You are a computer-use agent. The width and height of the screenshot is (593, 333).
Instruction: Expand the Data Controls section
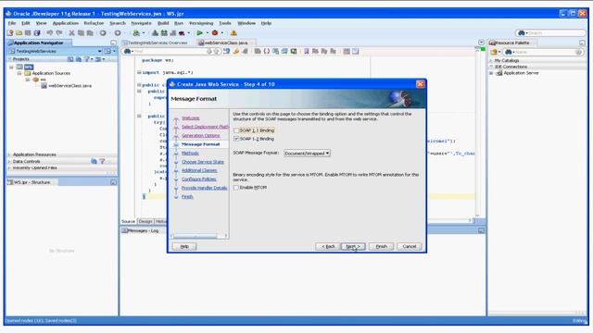pyautogui.click(x=9, y=162)
